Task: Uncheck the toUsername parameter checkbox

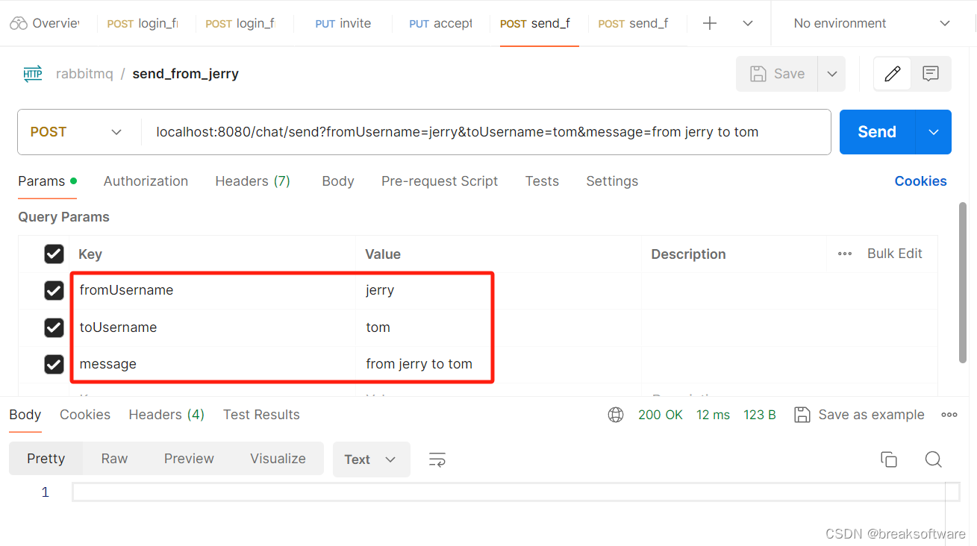Action: (x=54, y=327)
